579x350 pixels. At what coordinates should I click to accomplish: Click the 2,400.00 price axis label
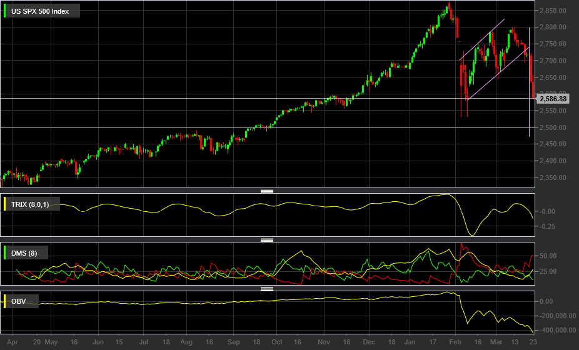tap(553, 161)
